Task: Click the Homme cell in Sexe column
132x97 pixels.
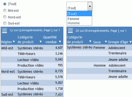Action: (100, 66)
